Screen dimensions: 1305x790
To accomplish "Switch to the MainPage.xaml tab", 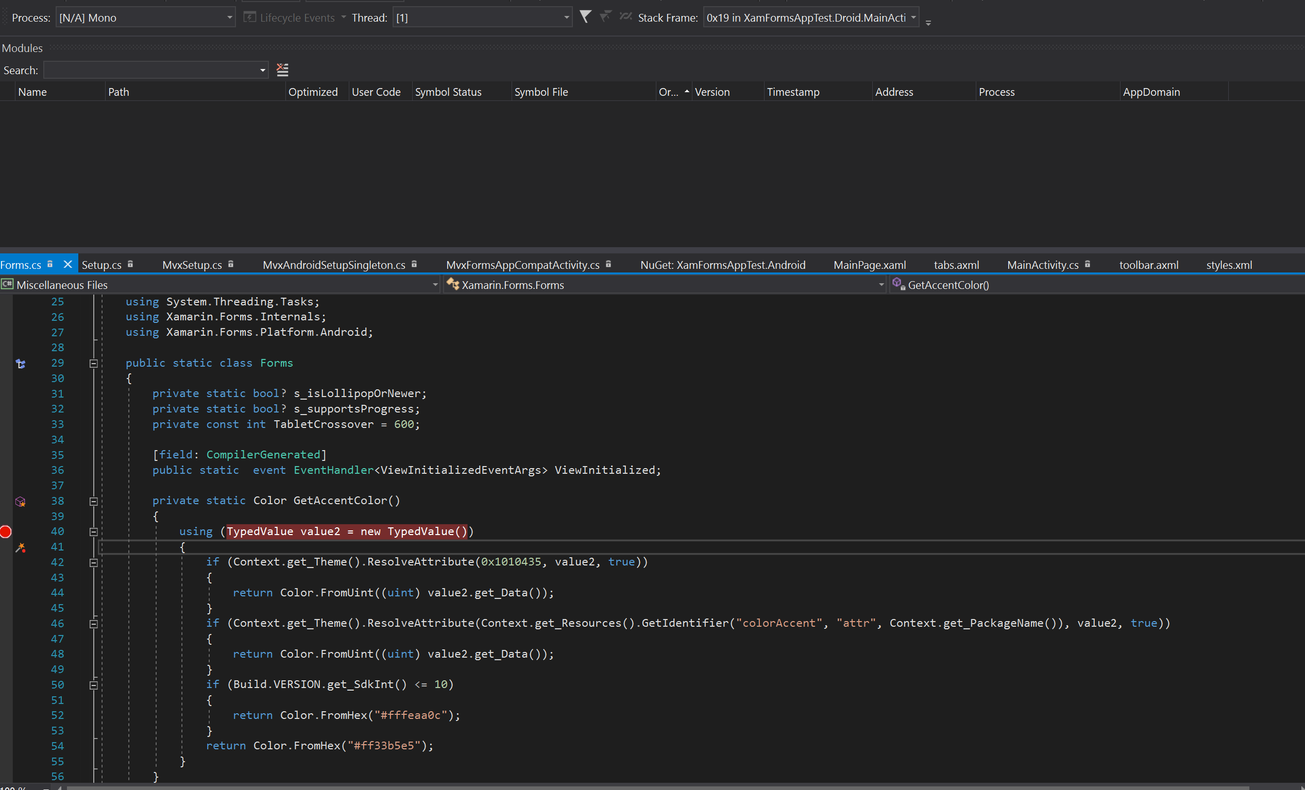I will [x=870, y=265].
